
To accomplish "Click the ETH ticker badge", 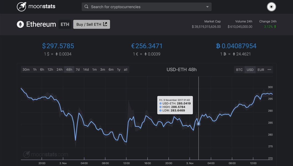I will click(x=65, y=24).
